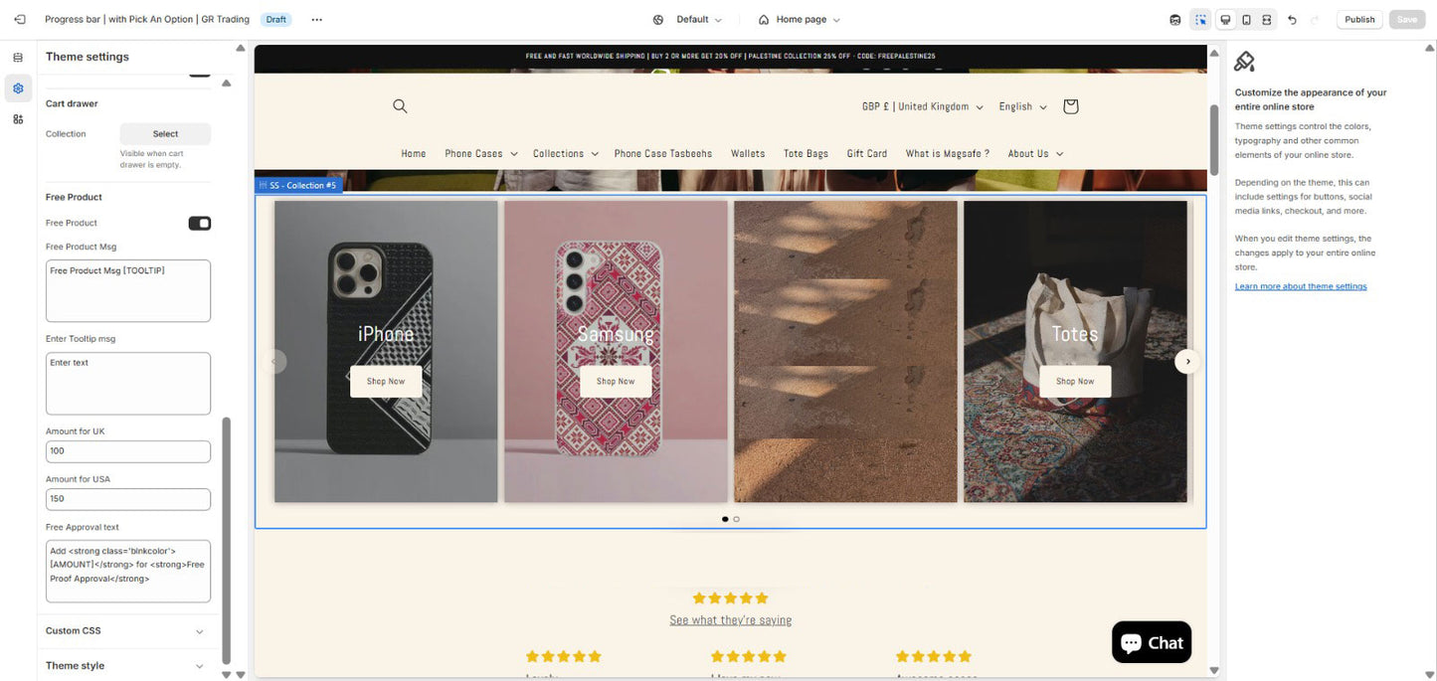Open the About Us navigation menu
The width and height of the screenshot is (1437, 681).
1034,153
